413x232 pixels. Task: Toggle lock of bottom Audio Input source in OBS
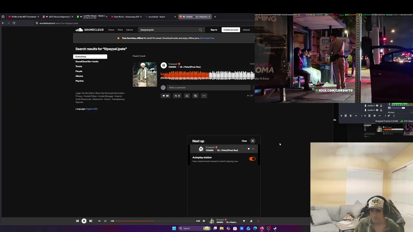coord(381,110)
